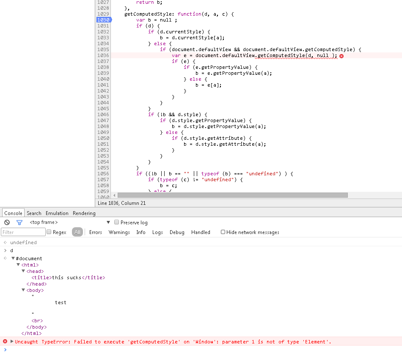This screenshot has height=362, width=402.
Task: Click the 'return b;' code line
Action: (149, 2)
